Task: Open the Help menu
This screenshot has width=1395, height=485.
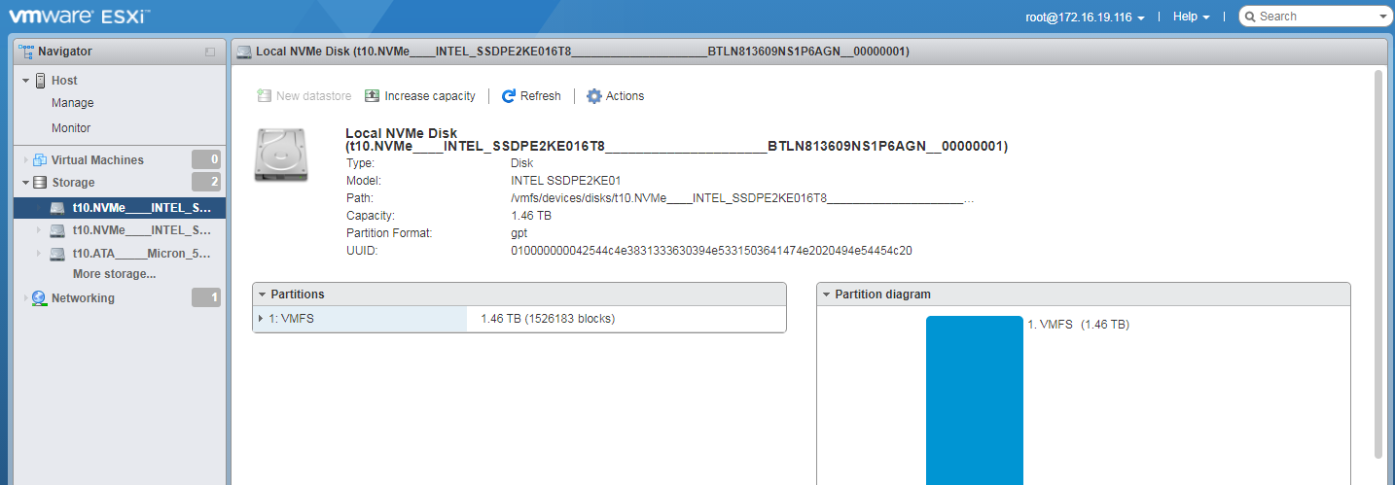Action: [1191, 17]
